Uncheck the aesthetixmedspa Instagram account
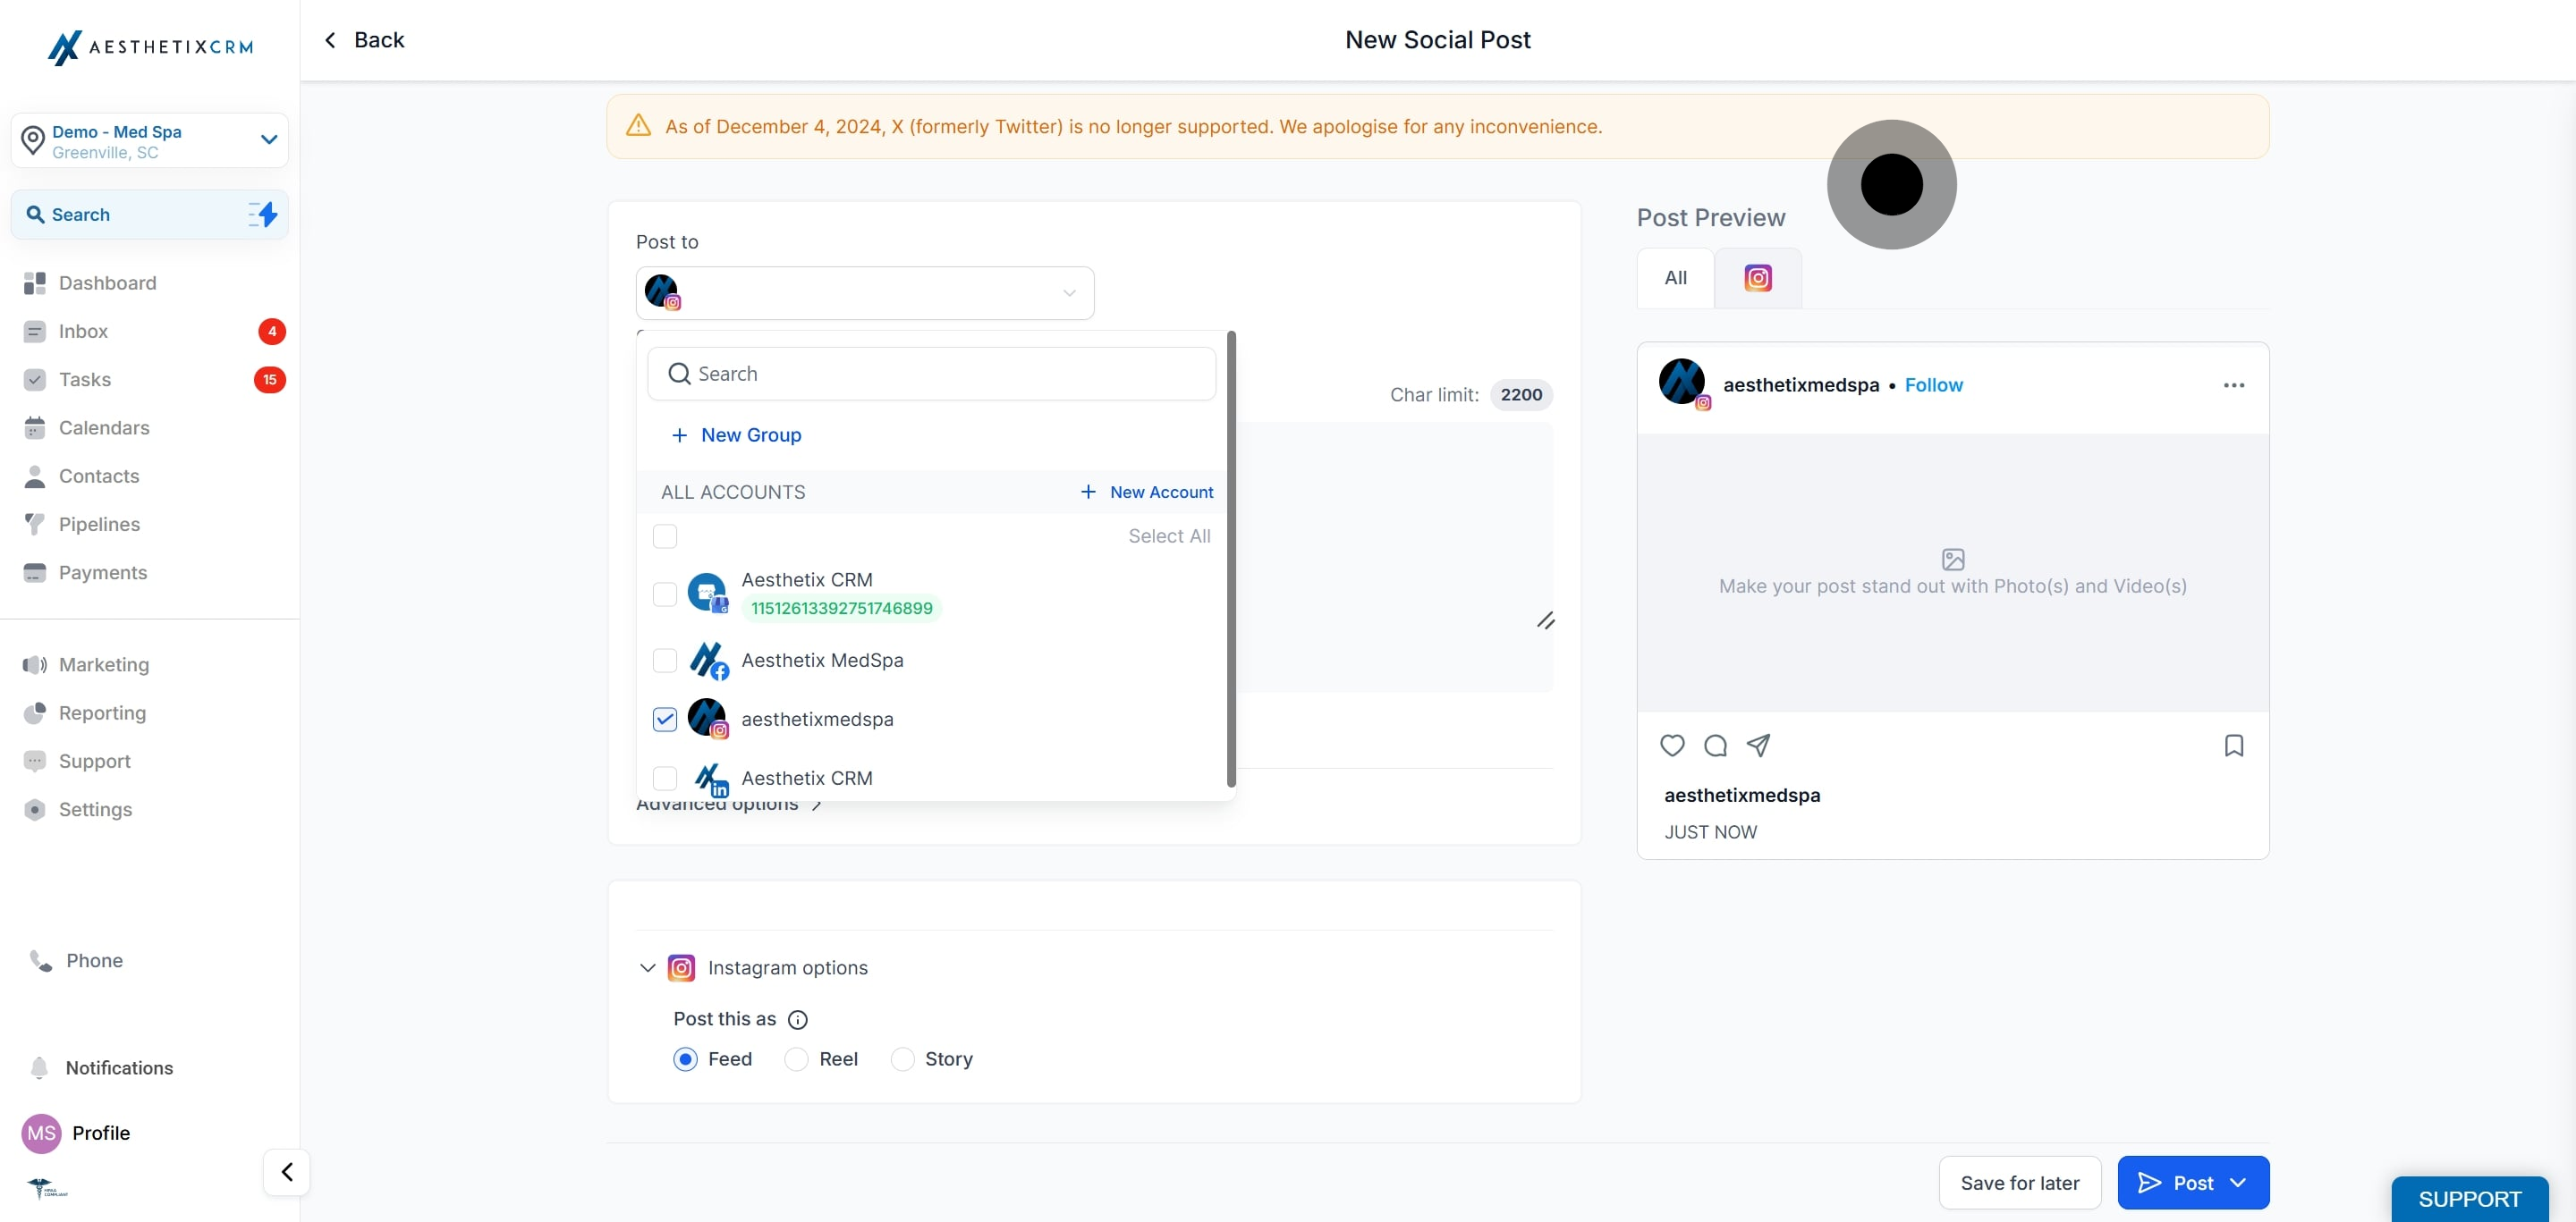Image resolution: width=2576 pixels, height=1222 pixels. (x=665, y=720)
